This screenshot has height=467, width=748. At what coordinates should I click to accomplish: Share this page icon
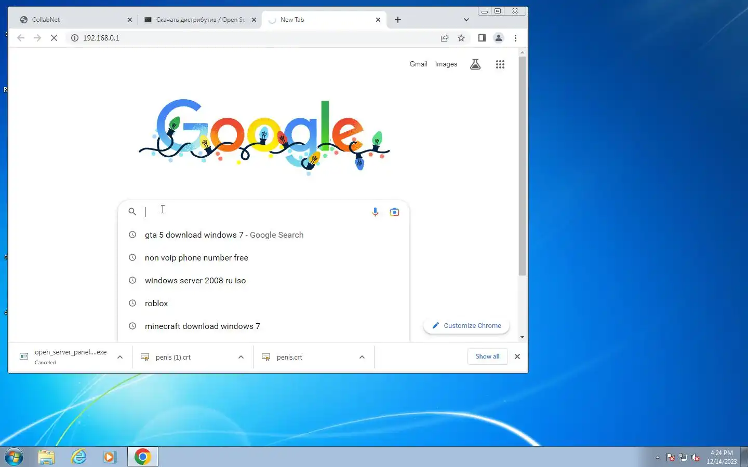tap(445, 38)
